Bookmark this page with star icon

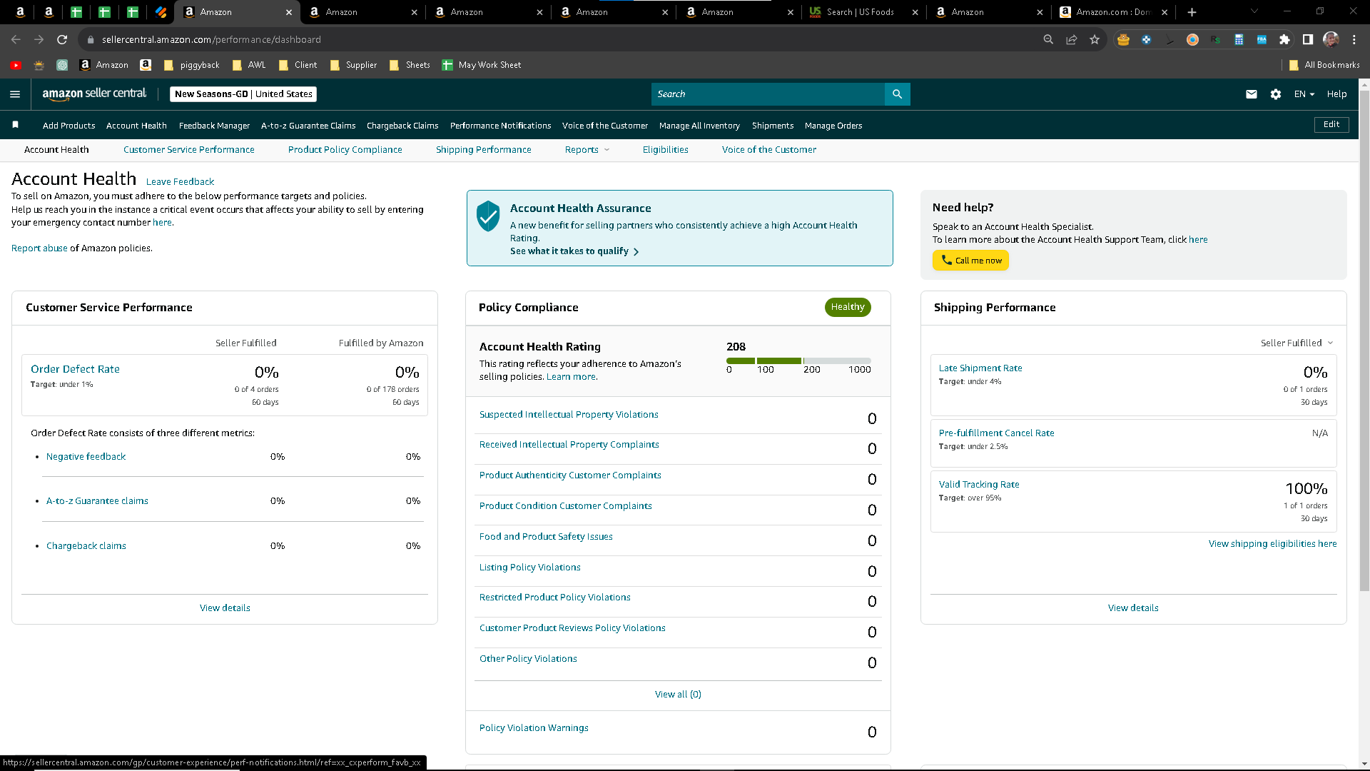coord(1095,39)
